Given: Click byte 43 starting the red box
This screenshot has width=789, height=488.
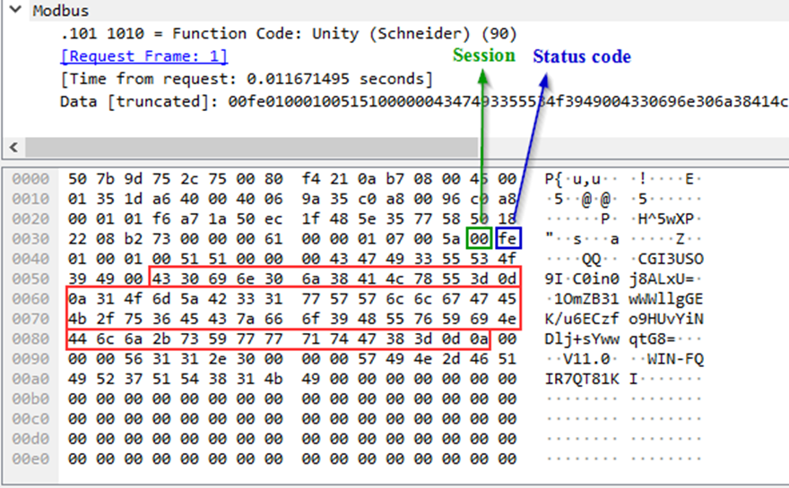Looking at the screenshot, I should [x=162, y=279].
